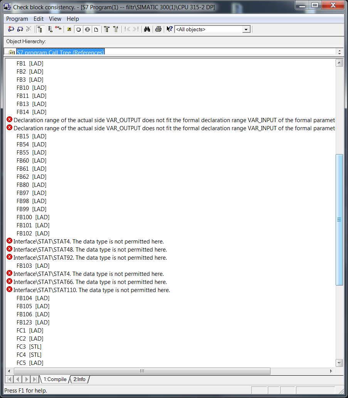Click the Object Hierarchy spinner arrows
The width and height of the screenshot is (348, 398).
[340, 52]
